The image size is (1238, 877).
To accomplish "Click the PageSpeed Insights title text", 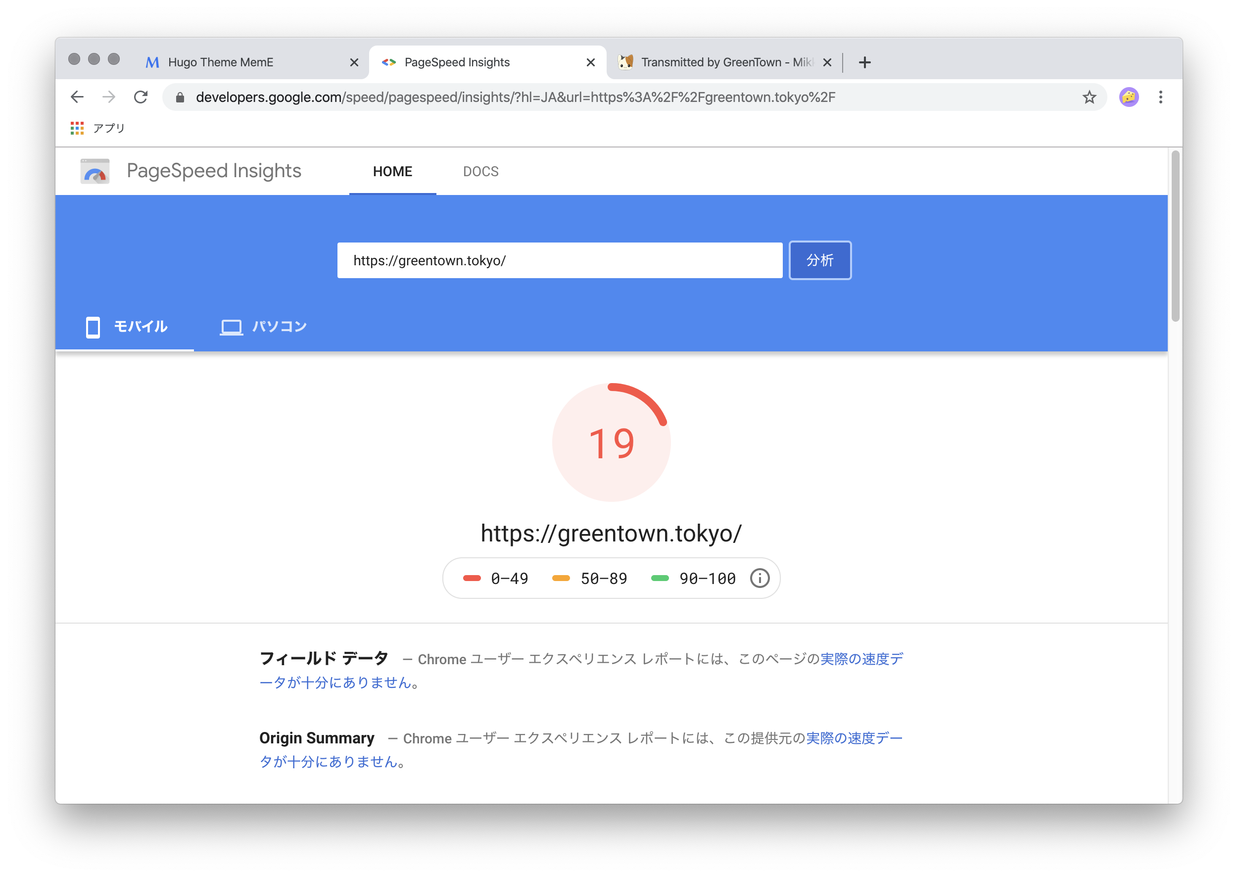I will point(214,171).
